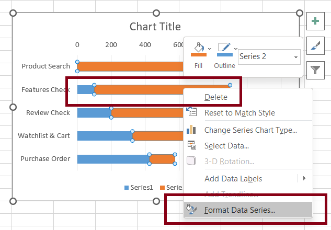The width and height of the screenshot is (331, 230).
Task: Open the Chart Filters funnel button
Action: pos(315,70)
